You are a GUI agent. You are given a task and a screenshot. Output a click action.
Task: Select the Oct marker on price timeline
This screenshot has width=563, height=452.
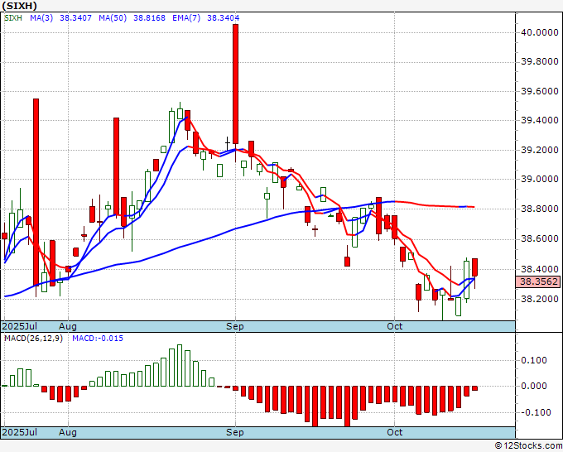(x=395, y=327)
